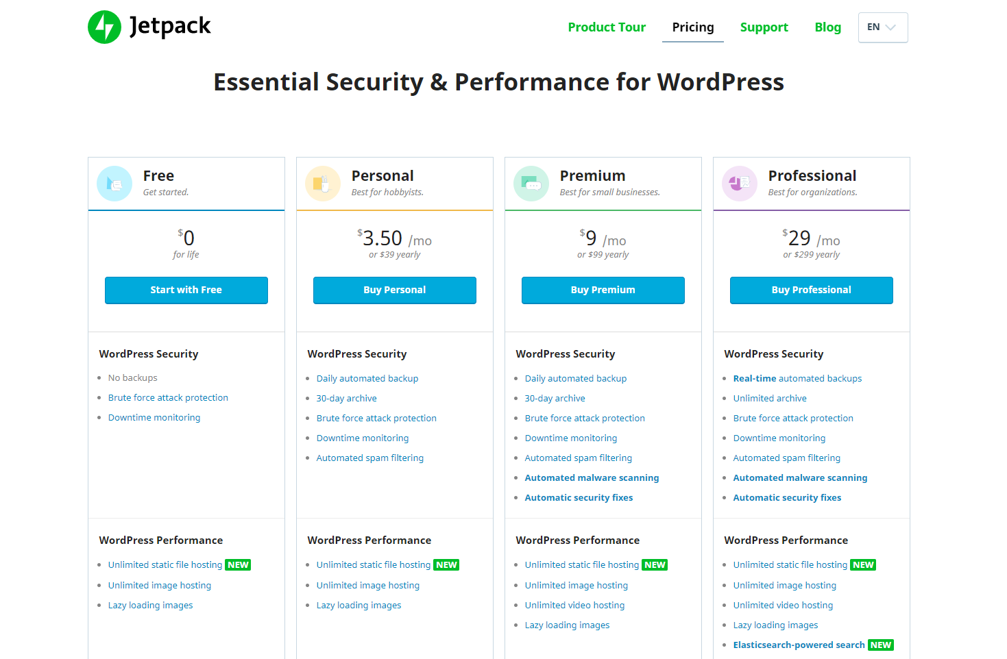Open the Product Tour page
The height and width of the screenshot is (659, 1007).
click(x=607, y=27)
